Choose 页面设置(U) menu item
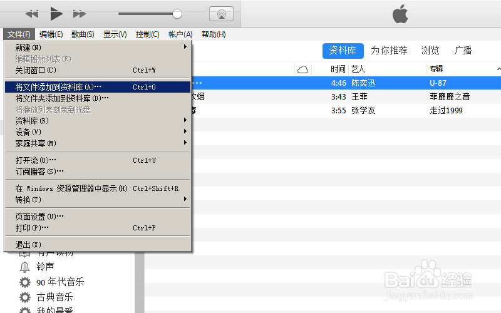501x313 pixels. [x=98, y=217]
